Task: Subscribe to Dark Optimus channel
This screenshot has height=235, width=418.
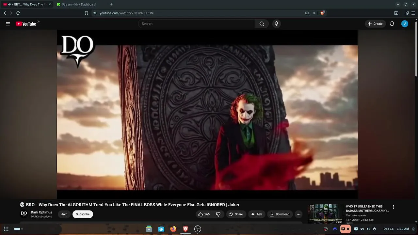Action: coord(83,214)
